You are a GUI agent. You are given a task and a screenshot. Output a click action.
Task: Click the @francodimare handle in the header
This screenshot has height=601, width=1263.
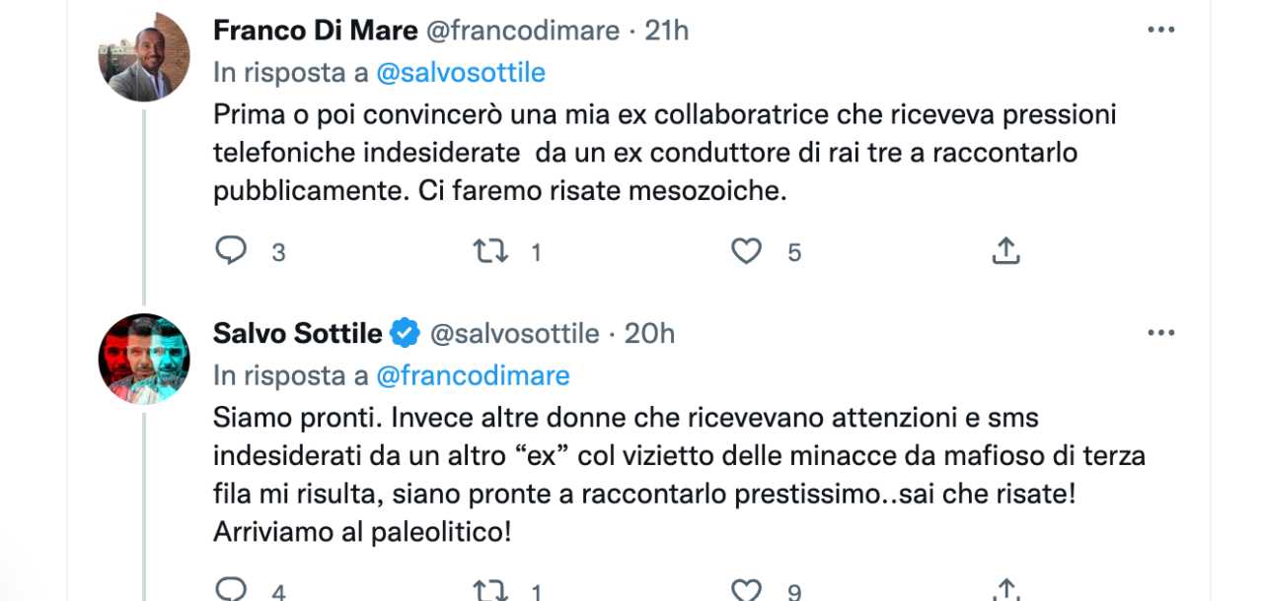[x=523, y=31]
